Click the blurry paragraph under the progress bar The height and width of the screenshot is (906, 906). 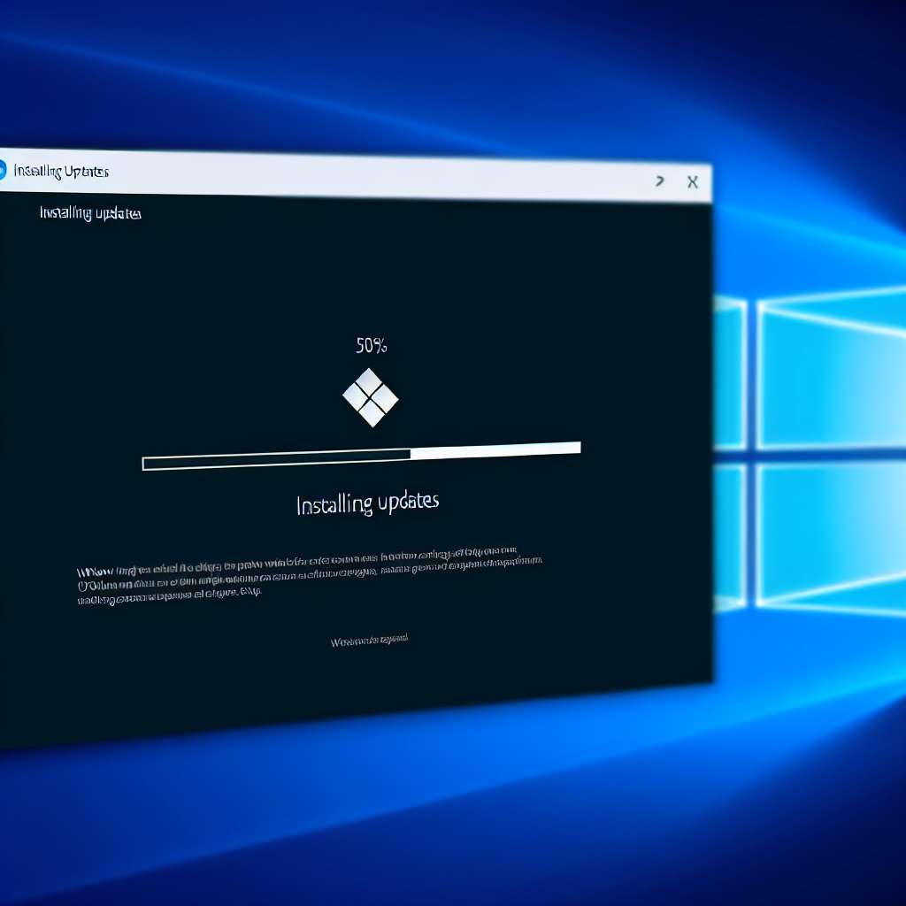(x=310, y=574)
